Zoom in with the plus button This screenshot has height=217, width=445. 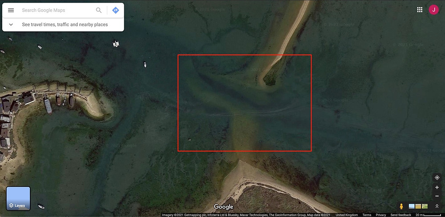437,188
